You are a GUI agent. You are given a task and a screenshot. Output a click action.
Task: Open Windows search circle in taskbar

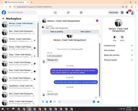(8, 109)
